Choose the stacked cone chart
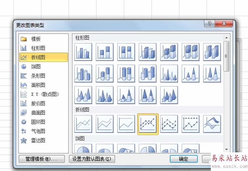Viewport: 248px width, 171px height. pyautogui.click(x=190, y=73)
